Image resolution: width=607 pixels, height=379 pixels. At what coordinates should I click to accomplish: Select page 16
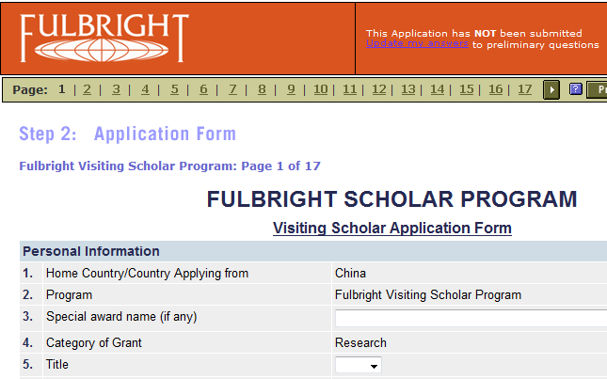point(495,89)
